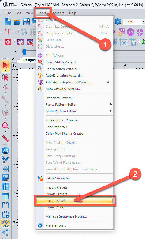Viewport: 145px width, 239px height.
Task: Expand the Fancy Pattern Editor submenu
Action: [x=75, y=105]
